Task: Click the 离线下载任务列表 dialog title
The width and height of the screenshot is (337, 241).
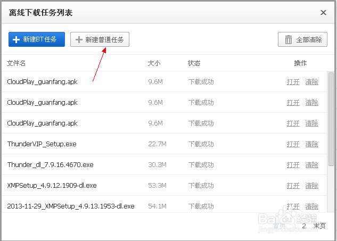Action: (40, 13)
